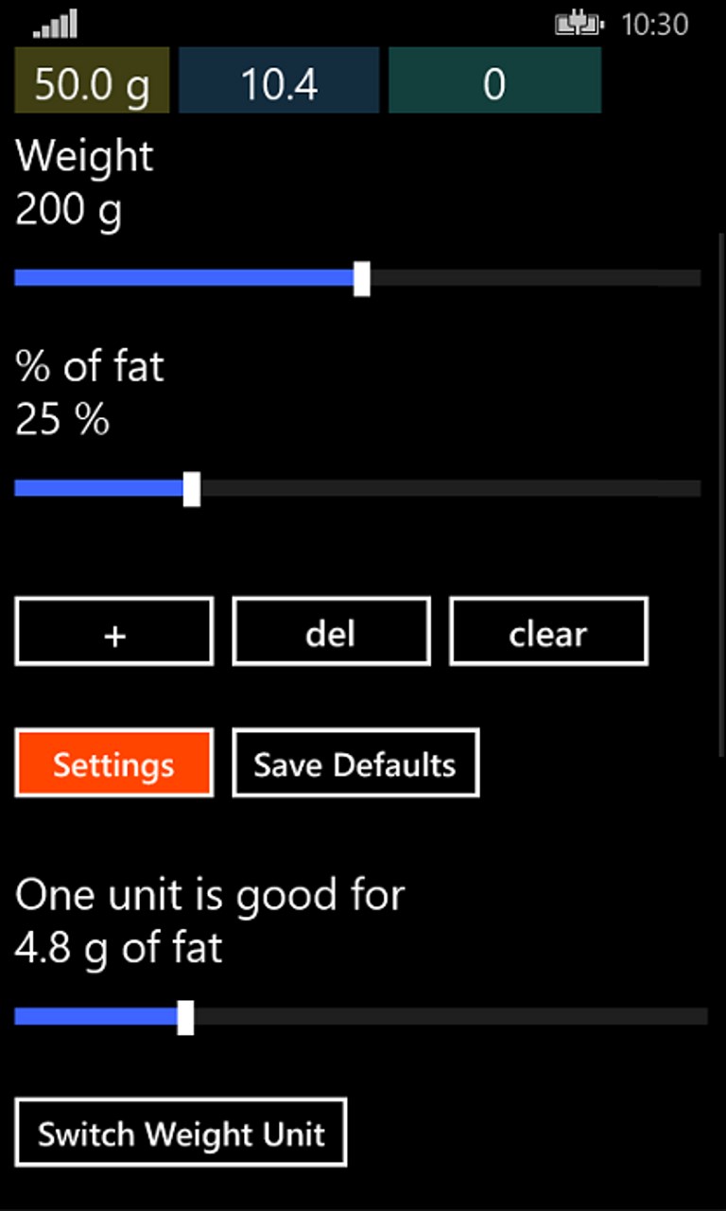The image size is (726, 1211).
Task: Tap the signal strength bars icon
Action: click(55, 25)
